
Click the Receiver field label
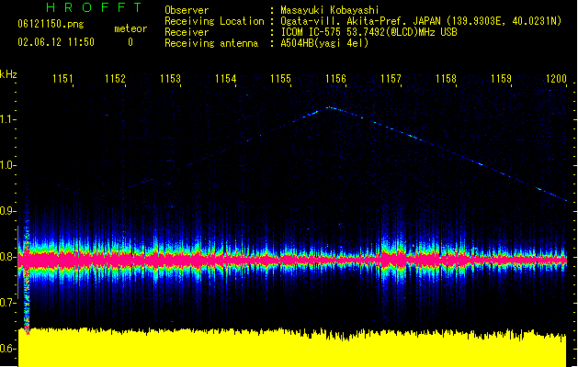[x=187, y=32]
